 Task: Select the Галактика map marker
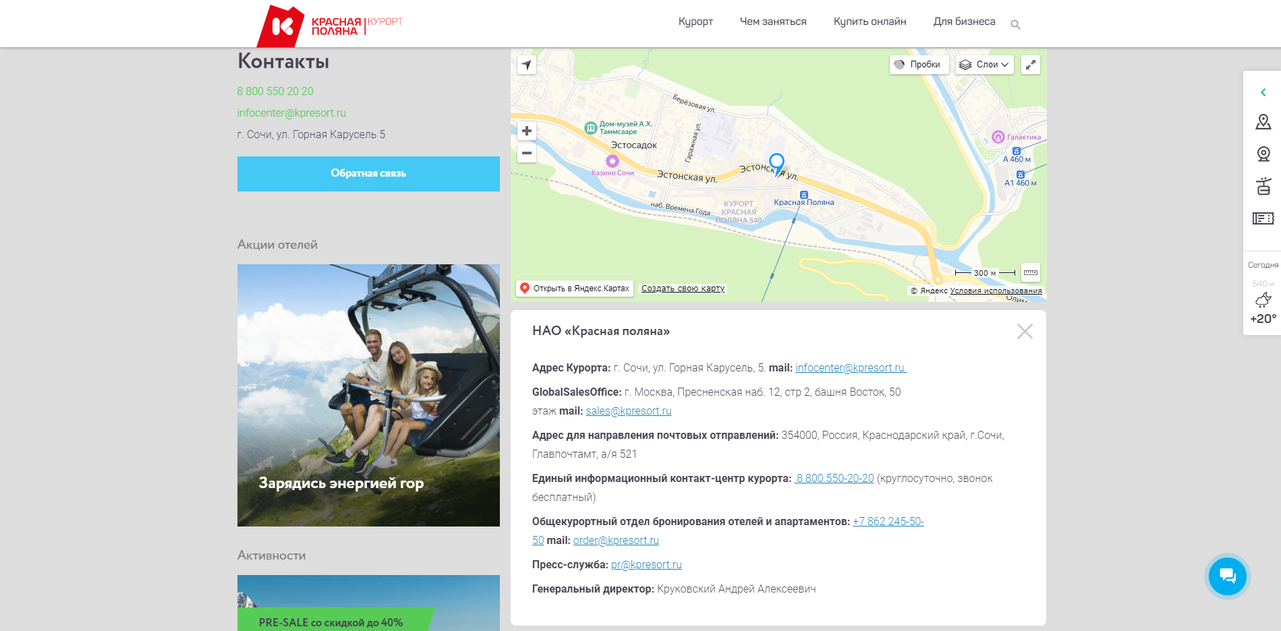pyautogui.click(x=998, y=137)
